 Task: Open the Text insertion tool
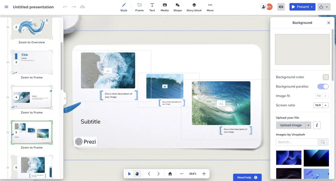(152, 7)
